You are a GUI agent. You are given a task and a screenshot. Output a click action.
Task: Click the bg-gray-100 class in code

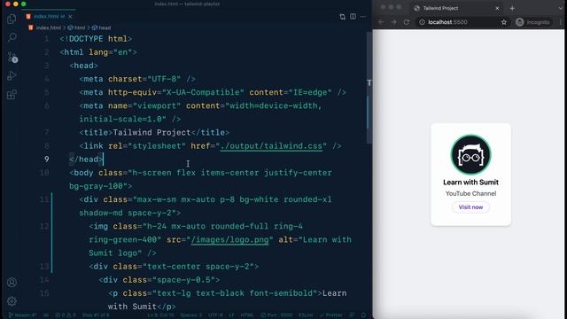96,186
